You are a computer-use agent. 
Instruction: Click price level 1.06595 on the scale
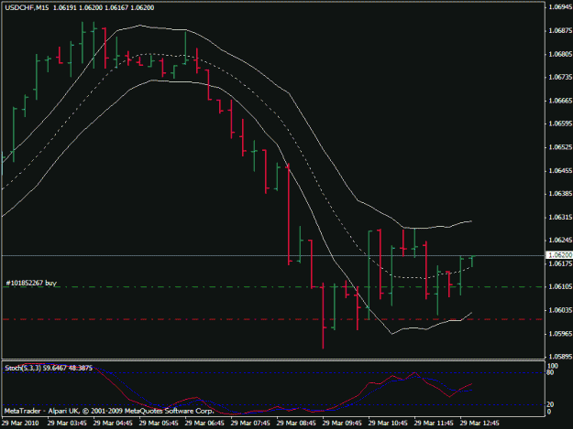pyautogui.click(x=560, y=123)
